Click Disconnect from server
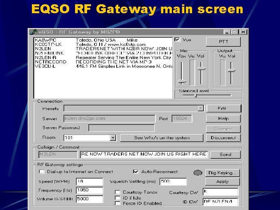This screenshot has width=280, height=210. (223, 138)
